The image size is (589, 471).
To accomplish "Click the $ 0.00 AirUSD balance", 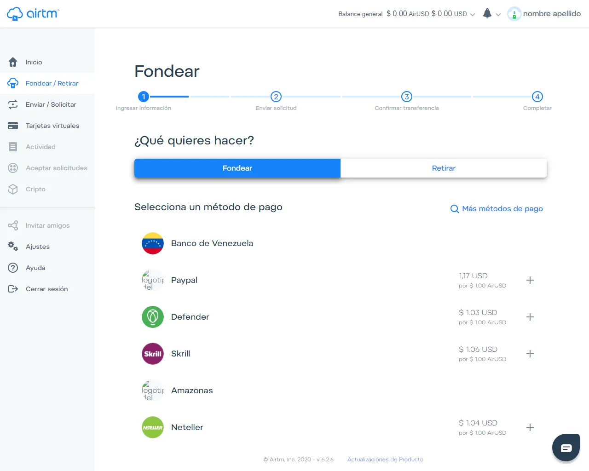I will click(408, 14).
